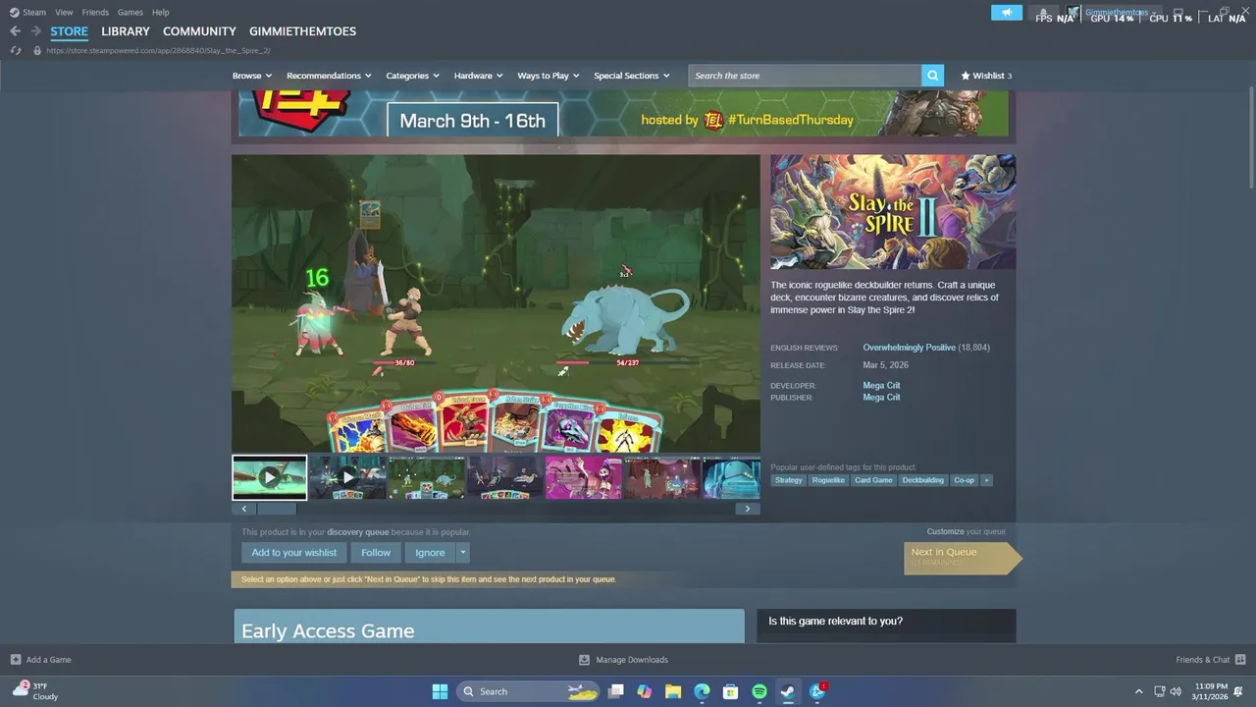Click in the store search field
Image resolution: width=1256 pixels, height=707 pixels.
click(805, 76)
